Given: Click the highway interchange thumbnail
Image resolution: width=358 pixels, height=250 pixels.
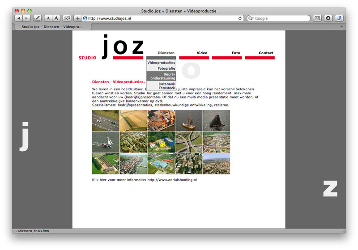Looking at the screenshot, I should click(188, 142).
